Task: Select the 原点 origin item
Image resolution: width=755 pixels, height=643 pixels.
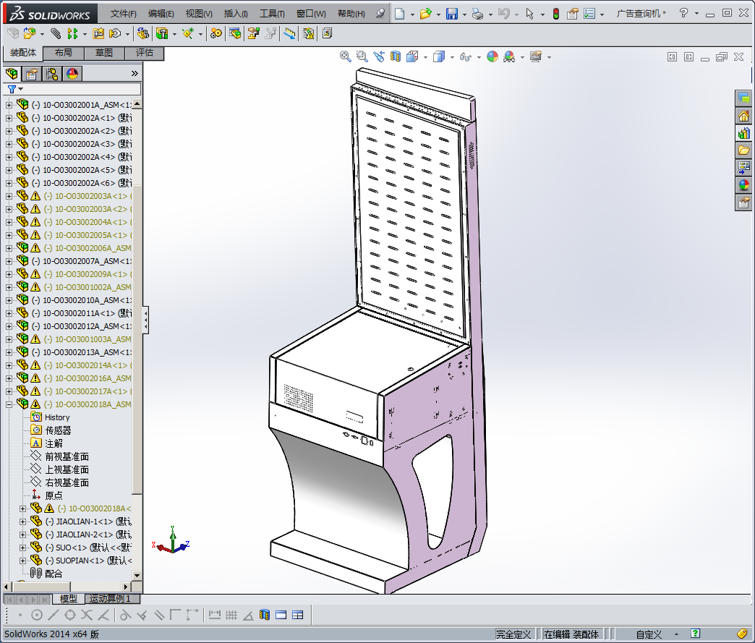Action: tap(54, 495)
